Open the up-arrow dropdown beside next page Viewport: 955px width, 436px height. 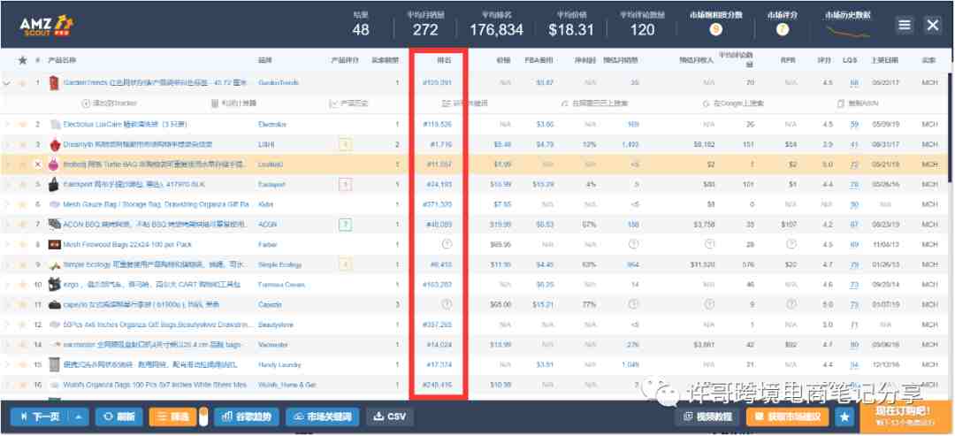click(79, 417)
